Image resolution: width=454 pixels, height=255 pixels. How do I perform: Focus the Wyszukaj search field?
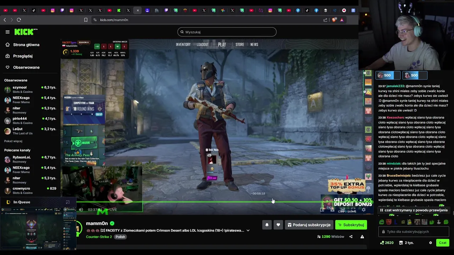[x=227, y=32]
